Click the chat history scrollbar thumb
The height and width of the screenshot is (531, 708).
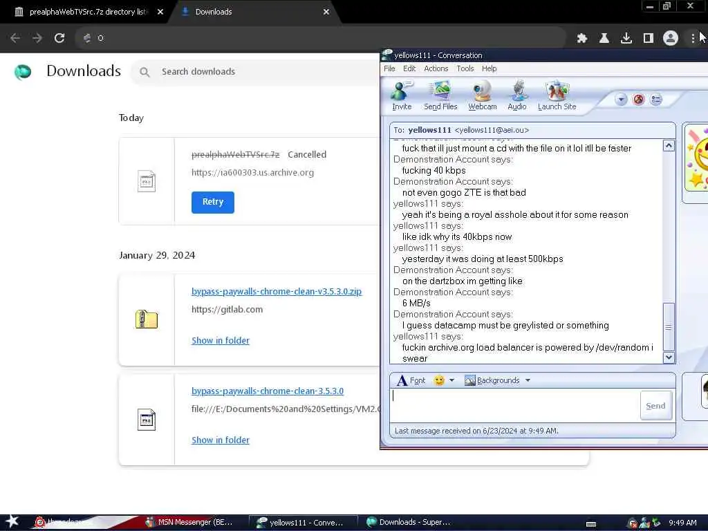coord(669,326)
